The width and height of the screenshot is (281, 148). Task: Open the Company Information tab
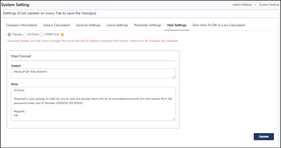22,25
